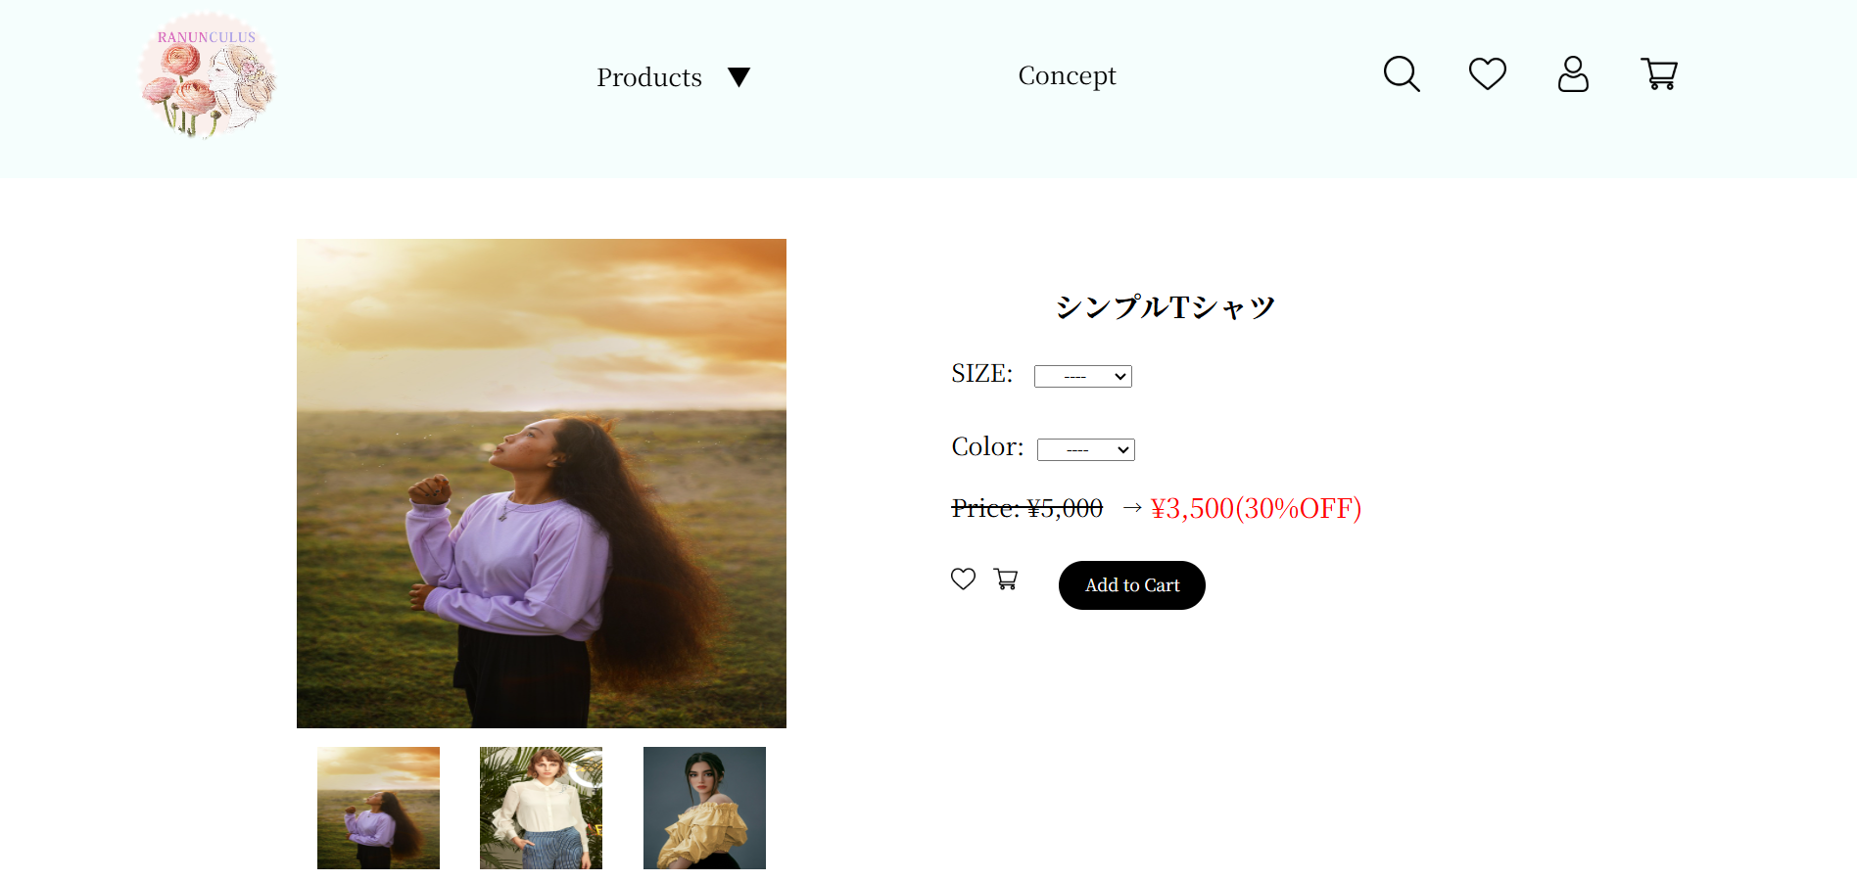Image resolution: width=1857 pixels, height=881 pixels.
Task: Click the product title シンプルTシャツ
Action: [1166, 307]
